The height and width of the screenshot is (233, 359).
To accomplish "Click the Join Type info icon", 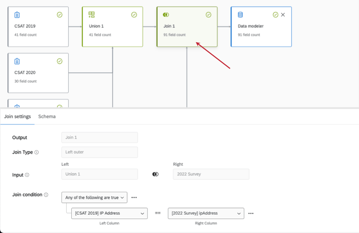I will [x=36, y=152].
